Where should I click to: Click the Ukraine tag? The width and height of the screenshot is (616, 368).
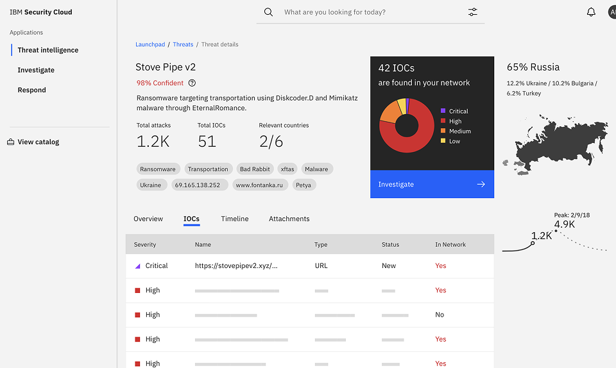[x=151, y=185]
